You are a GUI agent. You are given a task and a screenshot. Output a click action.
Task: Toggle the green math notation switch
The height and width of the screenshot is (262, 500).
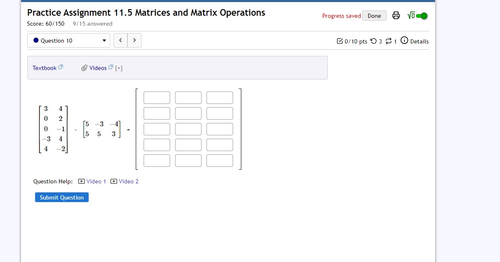coord(422,16)
